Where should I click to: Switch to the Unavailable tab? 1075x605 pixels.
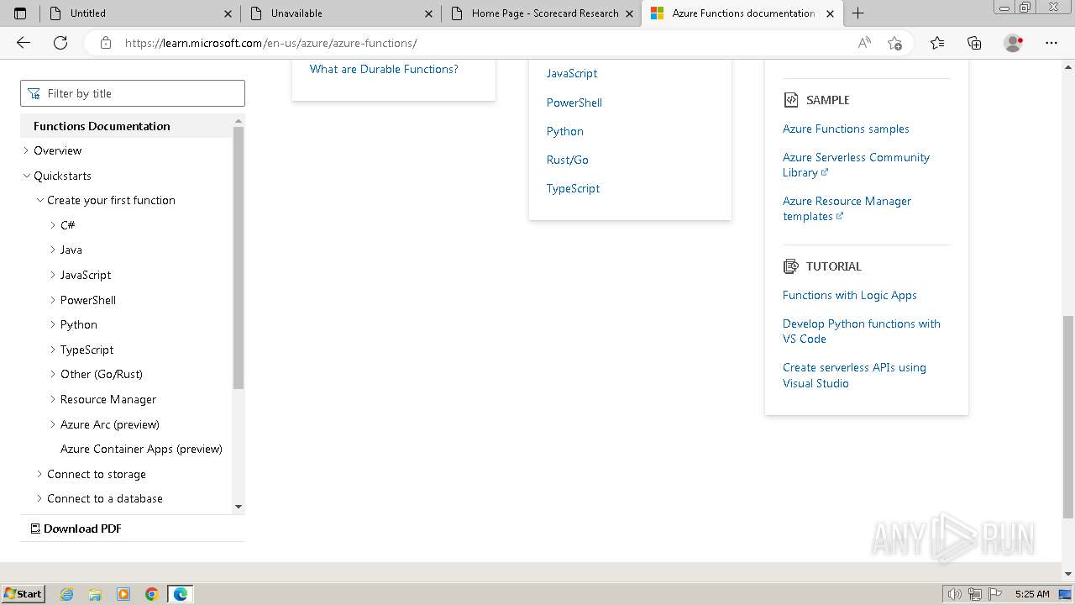340,13
